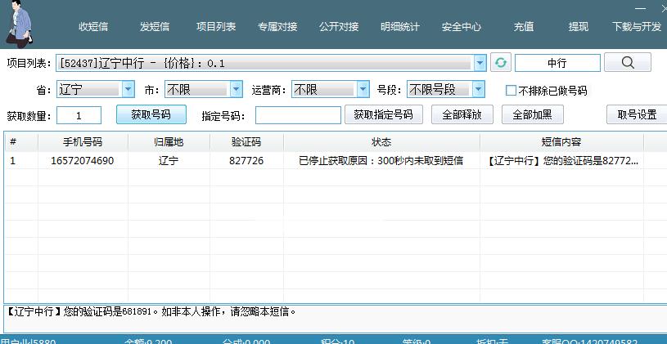
Task: Click the 取号设置 button
Action: click(x=636, y=115)
